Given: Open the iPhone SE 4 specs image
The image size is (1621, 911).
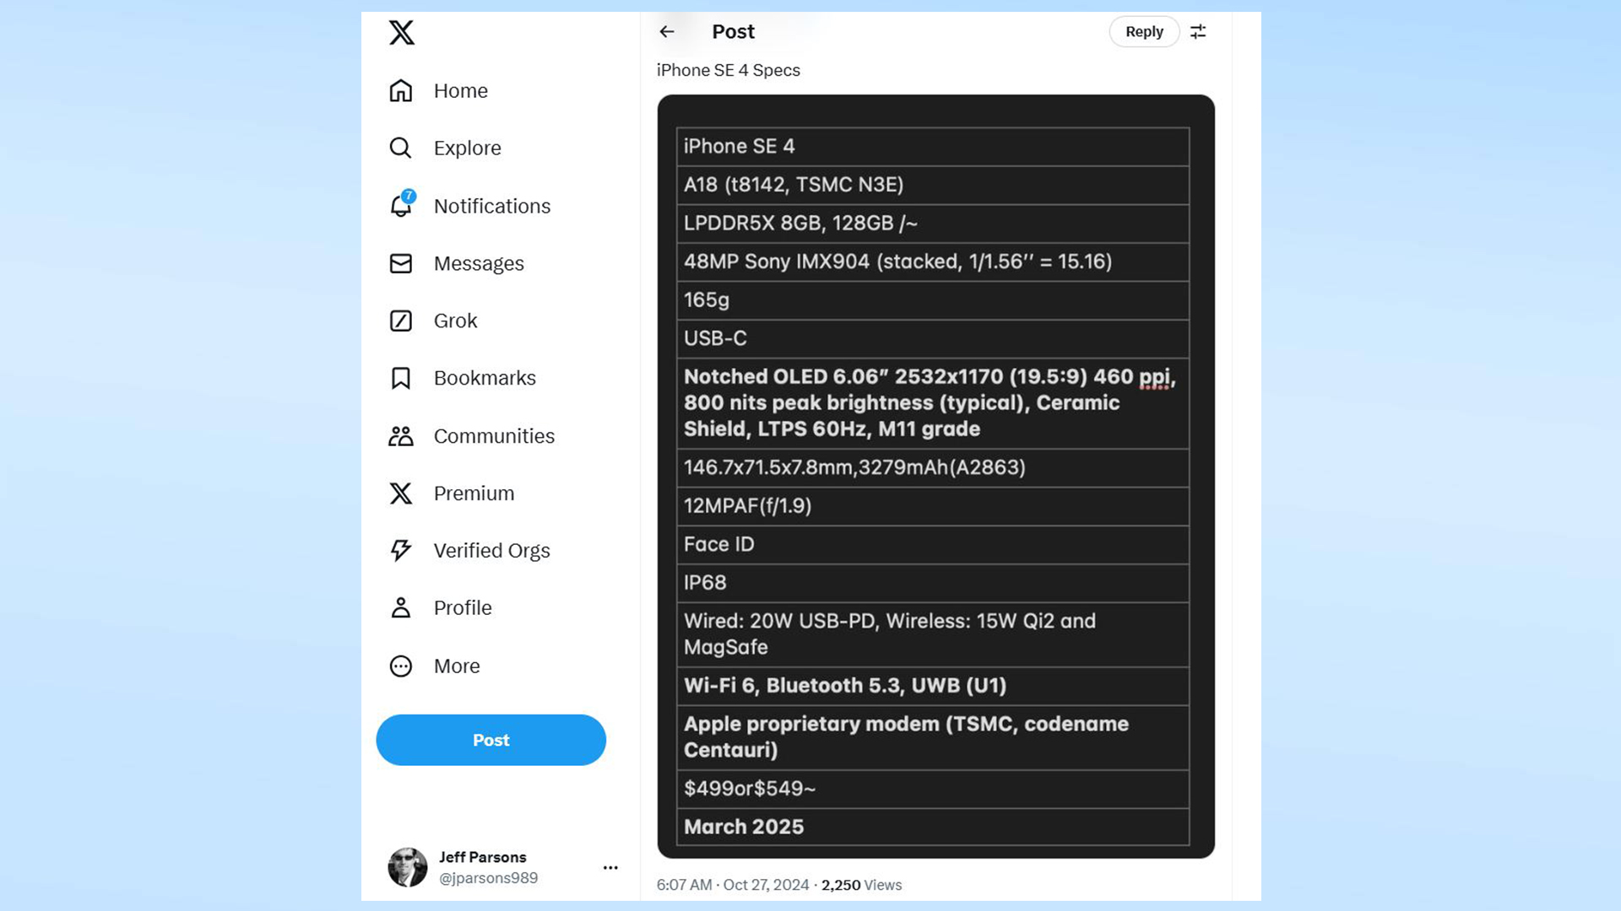Looking at the screenshot, I should pos(935,477).
